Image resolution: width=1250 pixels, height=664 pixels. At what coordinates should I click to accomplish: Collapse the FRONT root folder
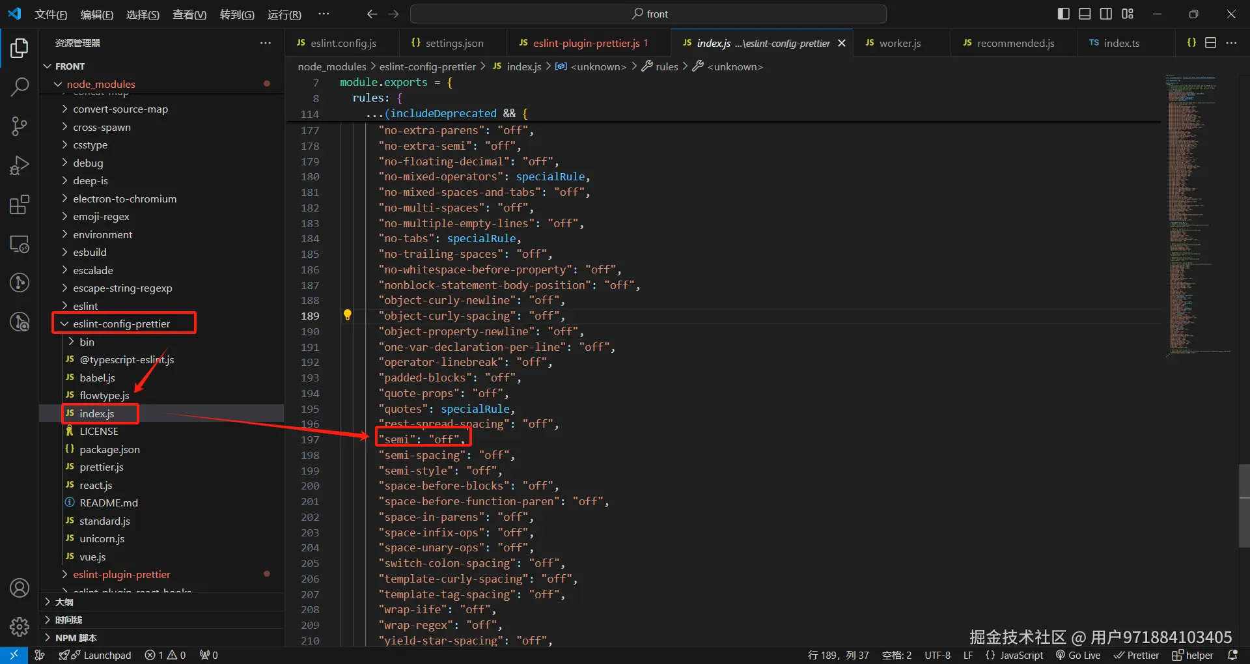point(161,66)
